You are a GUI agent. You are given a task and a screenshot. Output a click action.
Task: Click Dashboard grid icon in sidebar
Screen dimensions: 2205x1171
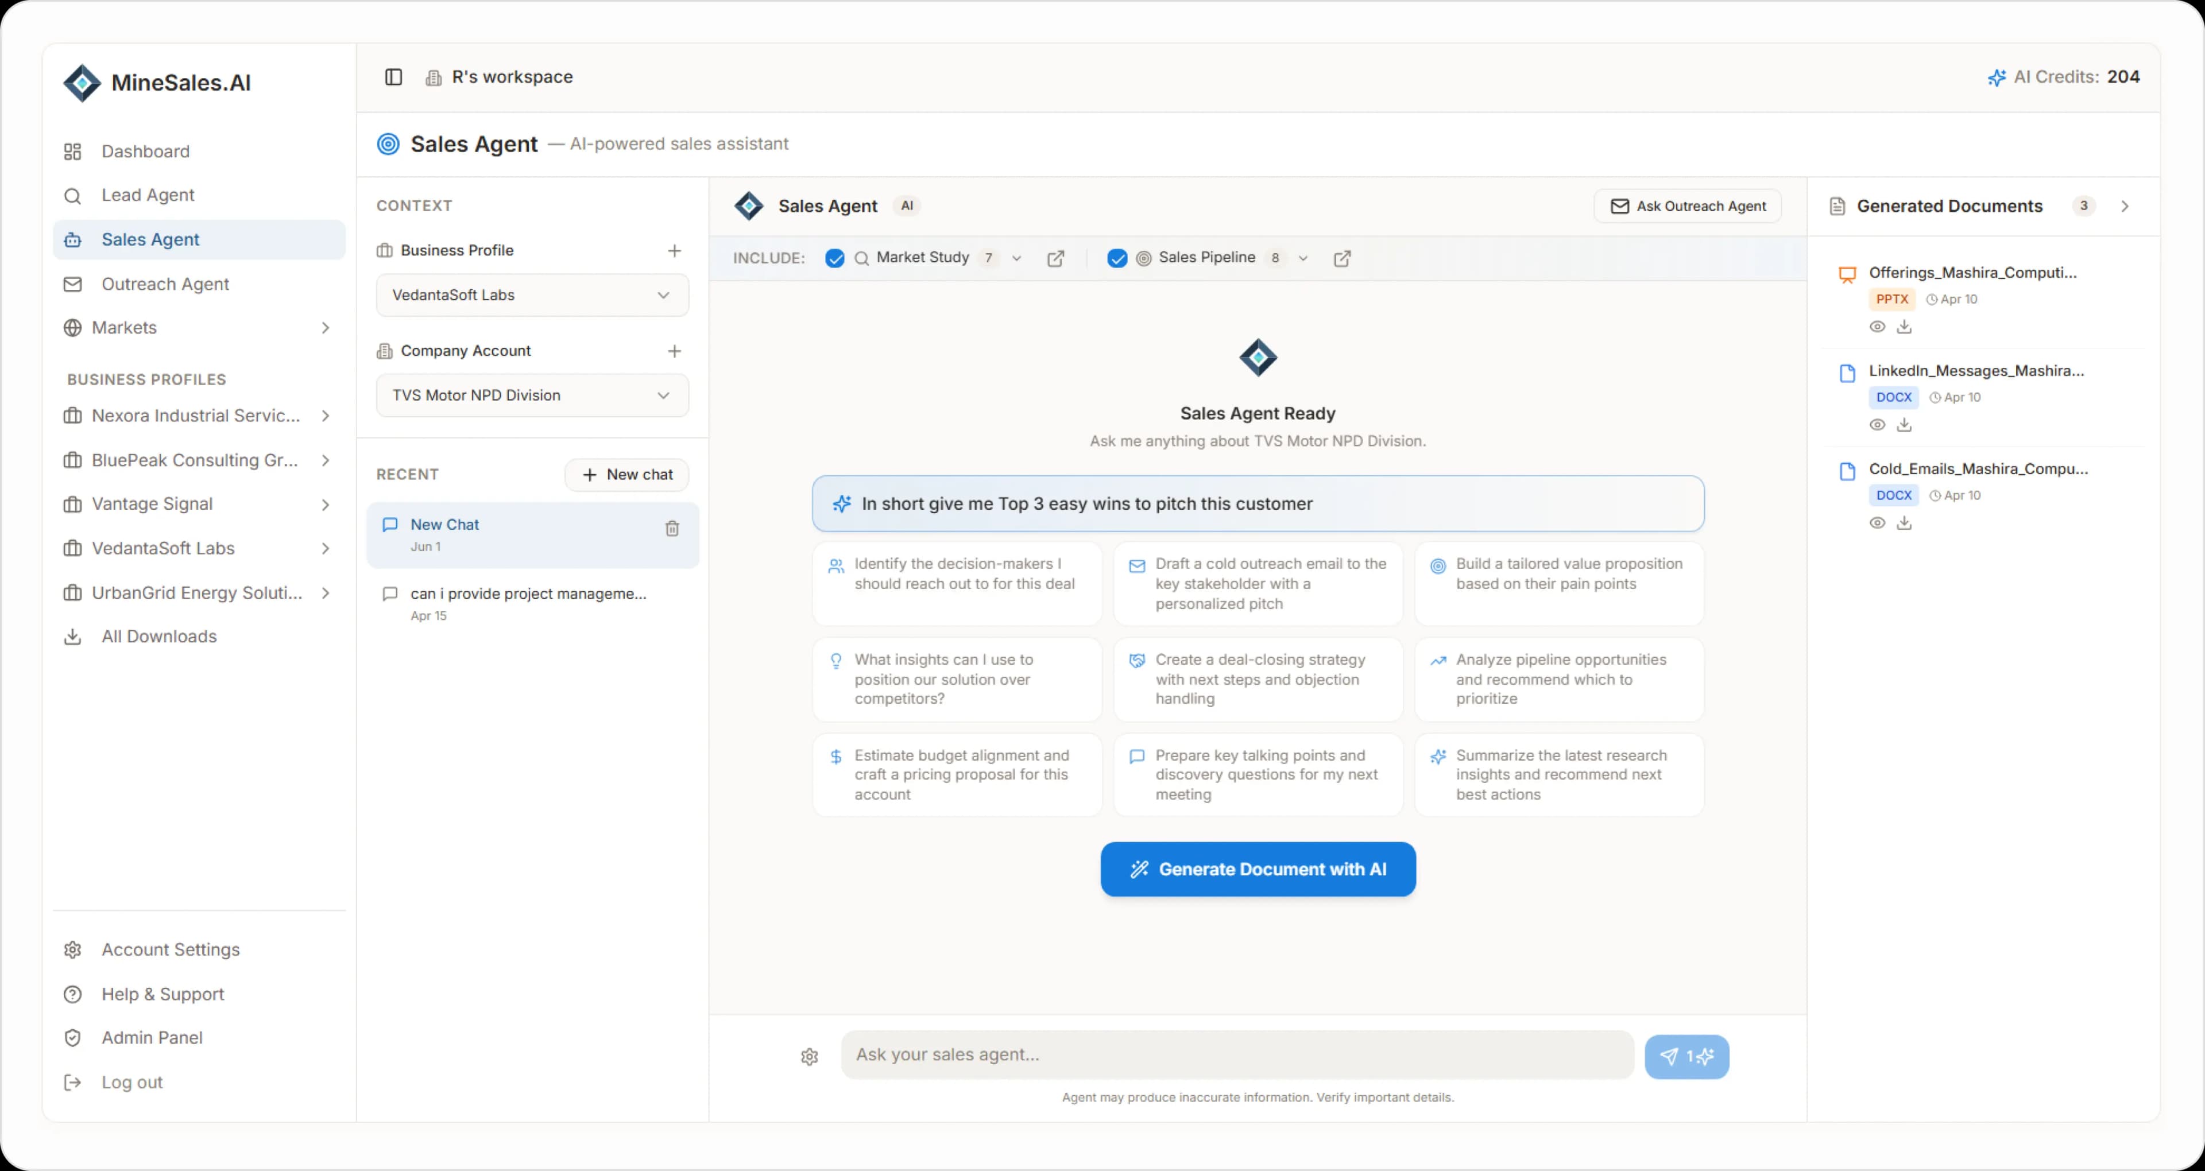coord(73,152)
